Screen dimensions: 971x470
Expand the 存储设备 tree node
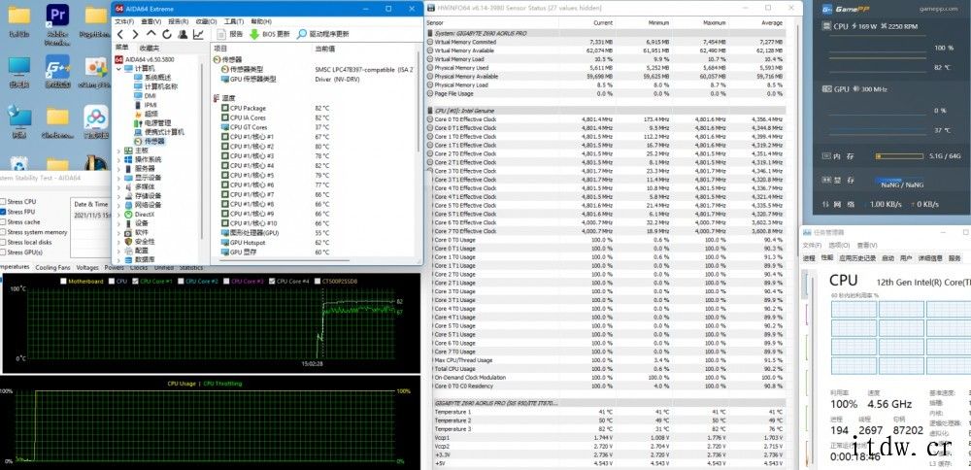click(x=118, y=196)
